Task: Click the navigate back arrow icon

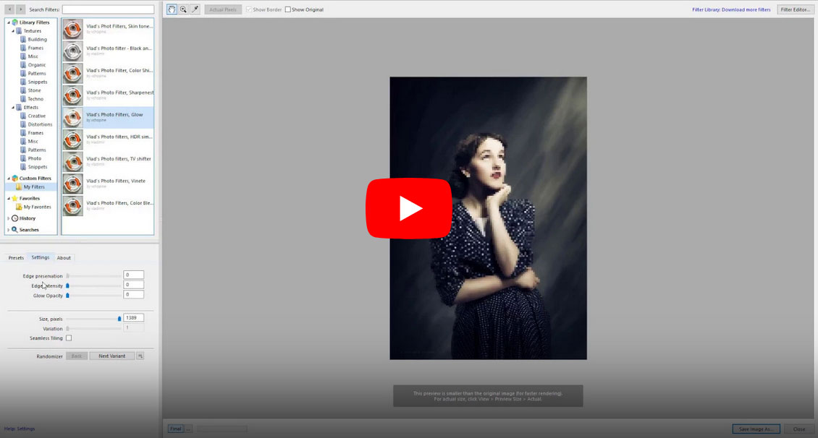Action: [9, 9]
